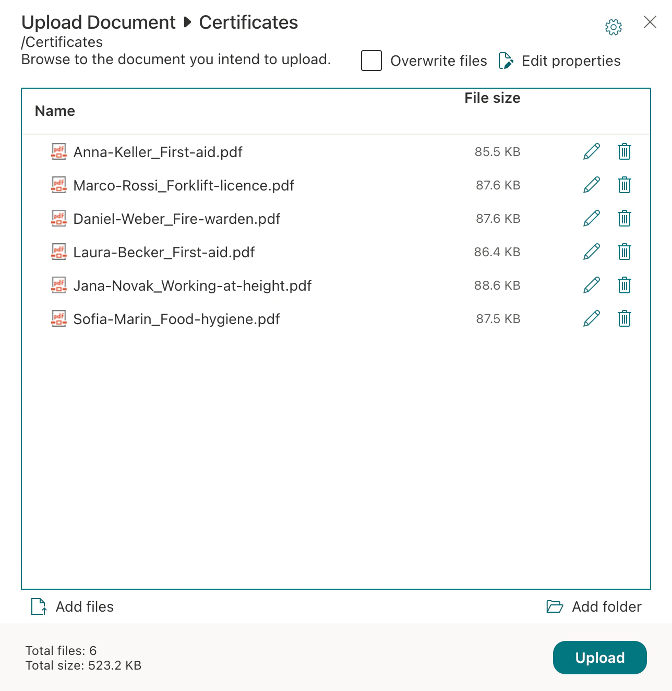Click pencil icon for Marco-Rossi_Forklift-licence.pdf
This screenshot has height=691, width=672.
592,185
